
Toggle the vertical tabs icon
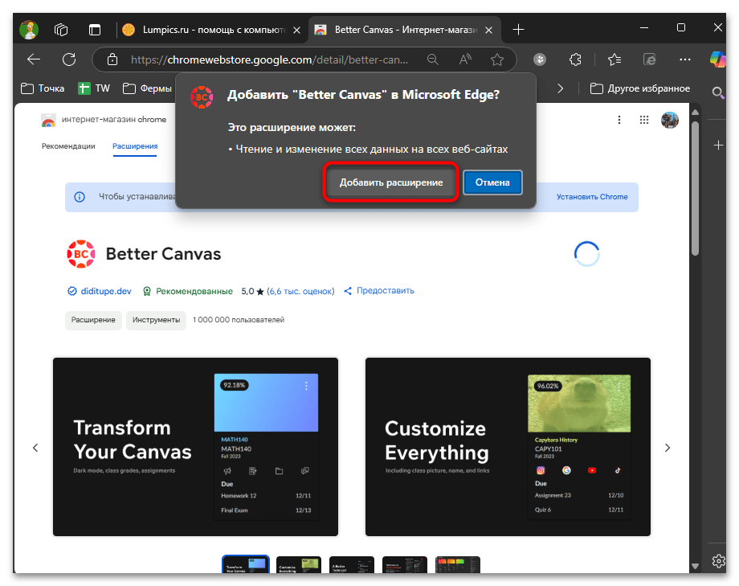point(95,30)
